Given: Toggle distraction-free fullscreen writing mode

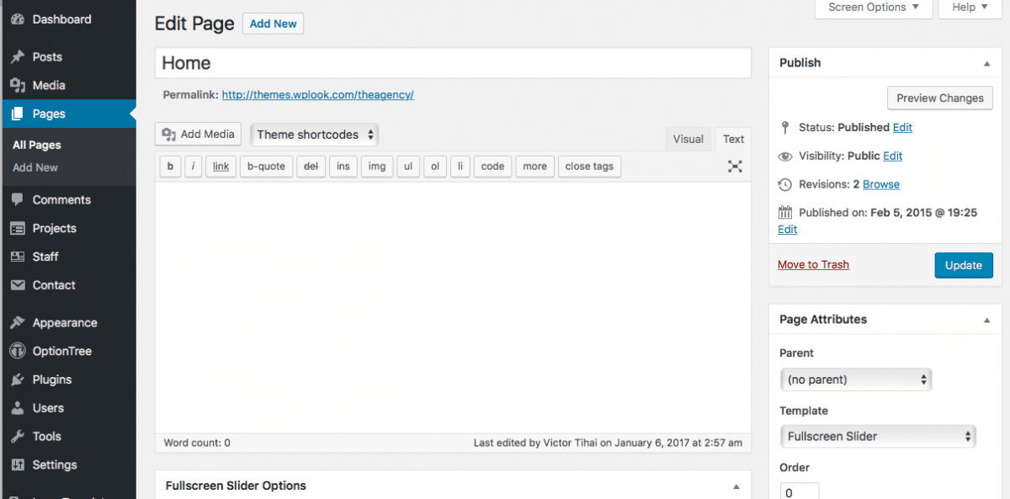Looking at the screenshot, I should (x=734, y=166).
